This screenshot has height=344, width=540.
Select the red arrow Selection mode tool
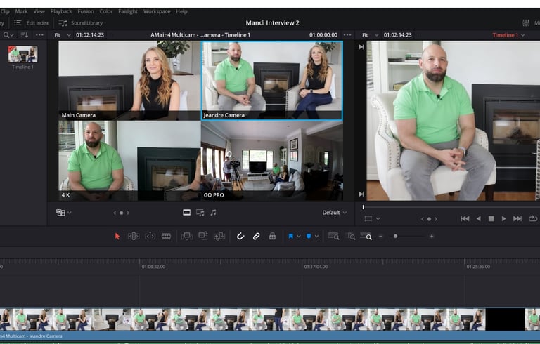[x=117, y=237]
